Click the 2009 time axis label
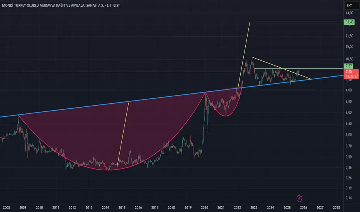This screenshot has height=212, width=360. coord(23,208)
